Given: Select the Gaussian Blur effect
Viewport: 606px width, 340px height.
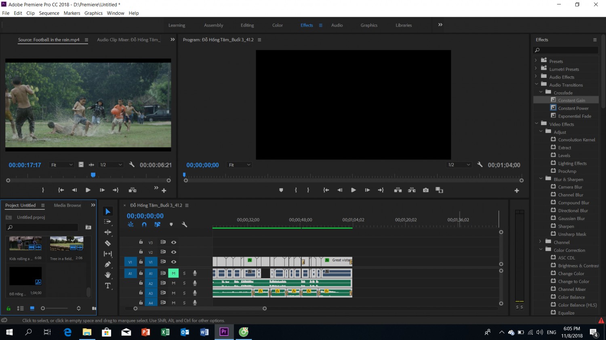Looking at the screenshot, I should pyautogui.click(x=571, y=218).
